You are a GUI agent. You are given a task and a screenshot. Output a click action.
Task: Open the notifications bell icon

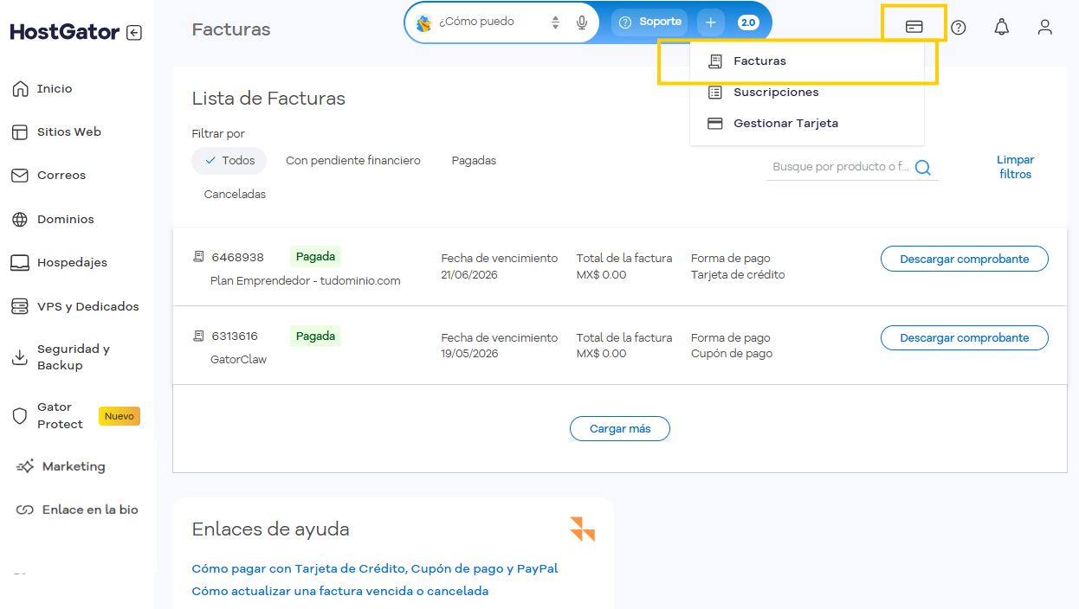[1001, 27]
